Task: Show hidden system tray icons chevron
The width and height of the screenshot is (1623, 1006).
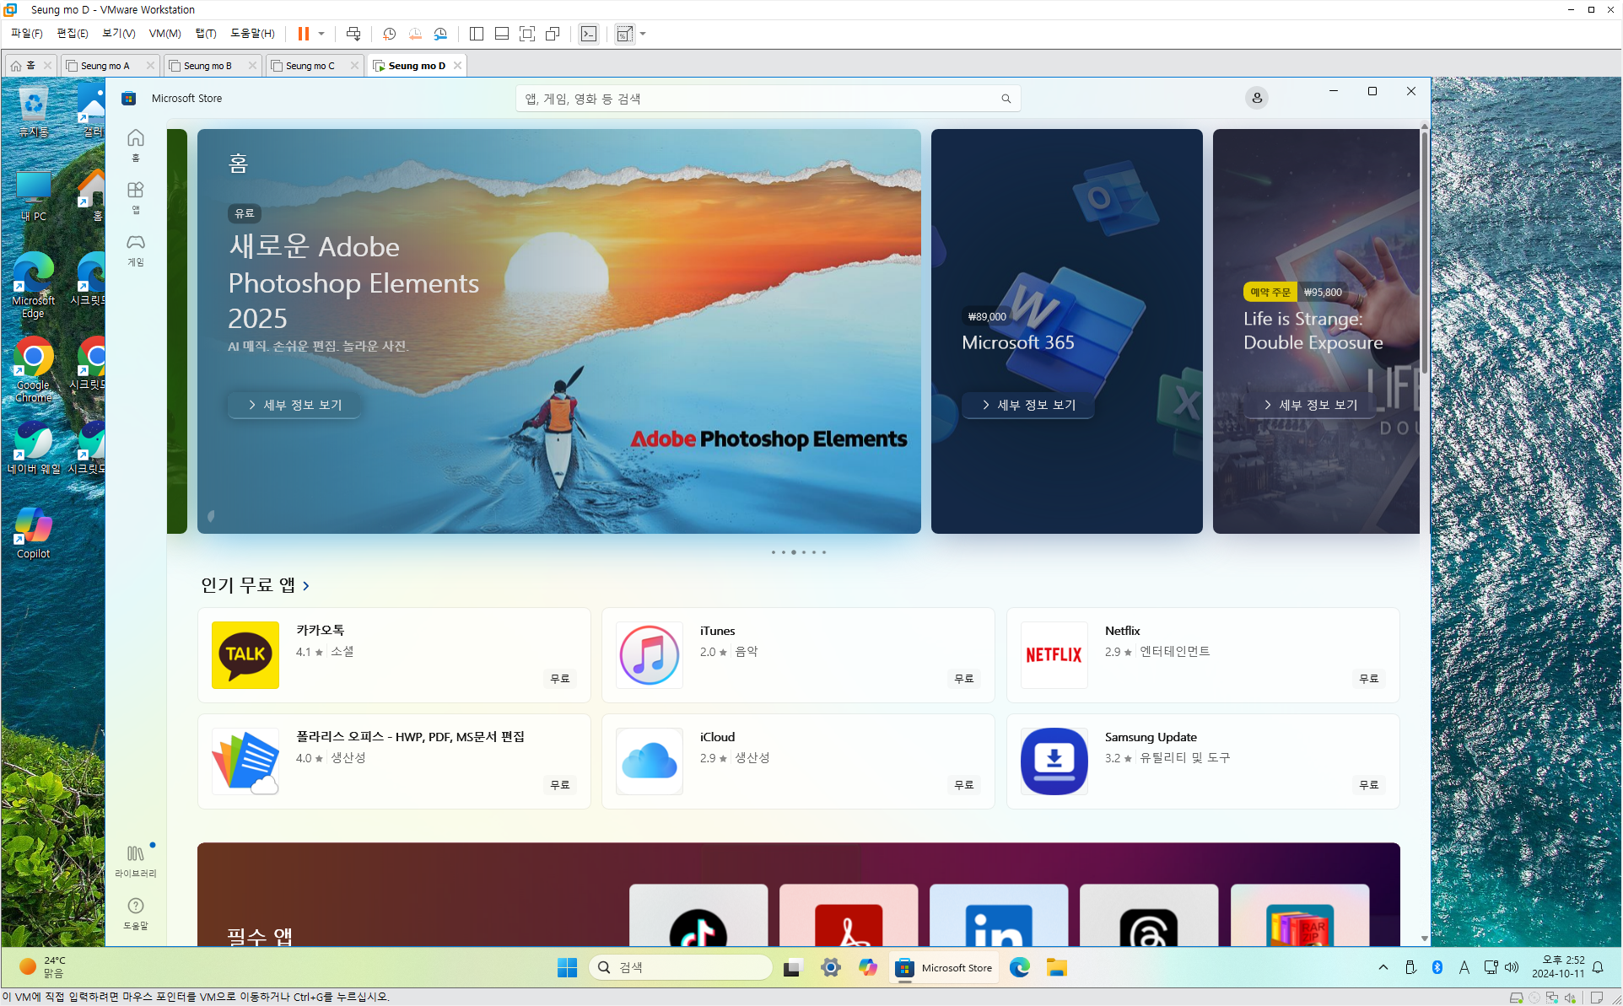Action: pyautogui.click(x=1383, y=967)
